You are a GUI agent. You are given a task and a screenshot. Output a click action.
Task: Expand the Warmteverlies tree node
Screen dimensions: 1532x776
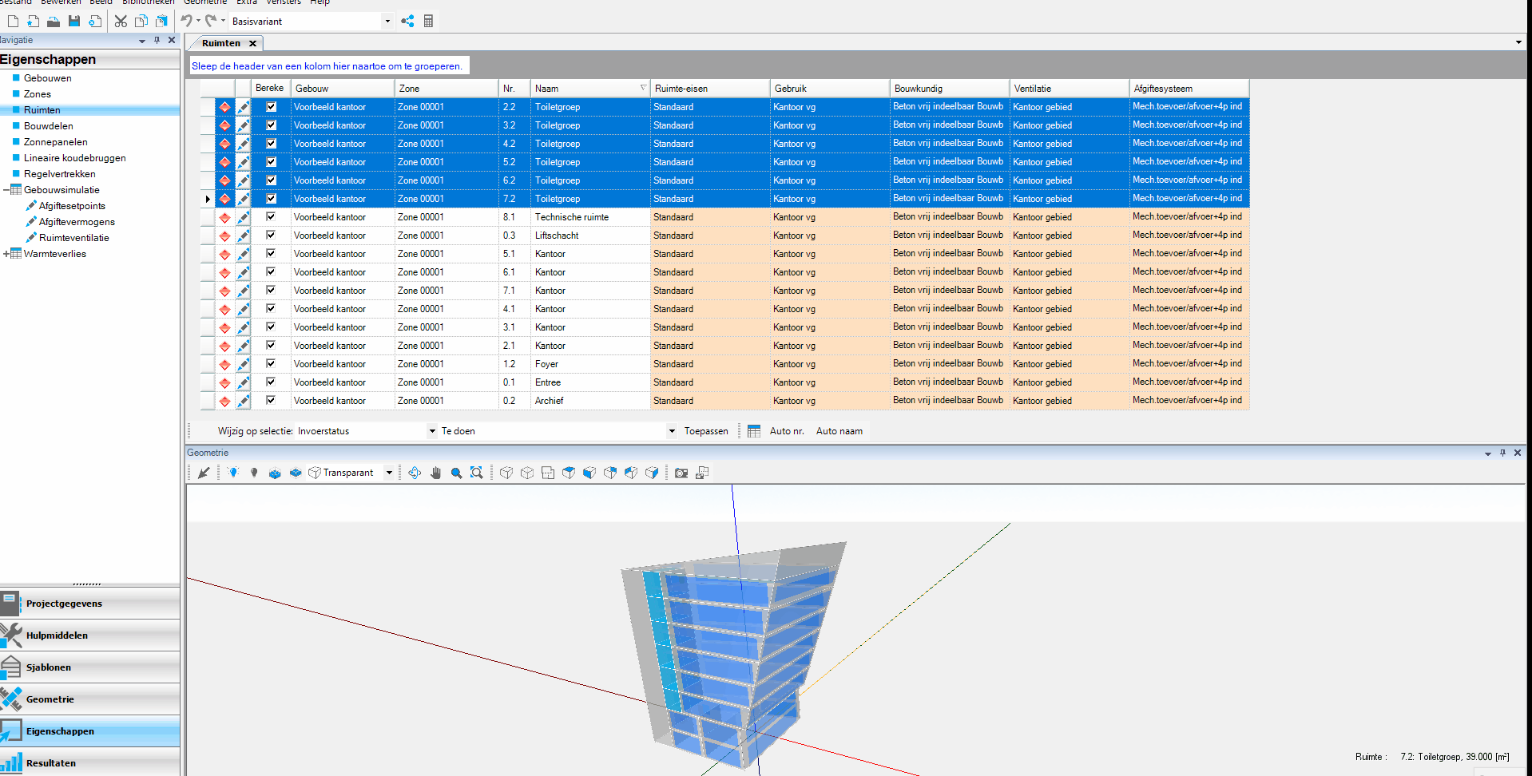tap(6, 254)
